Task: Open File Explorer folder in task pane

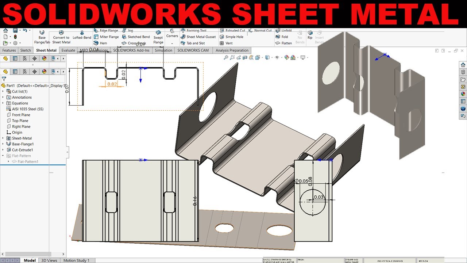Action: click(x=463, y=79)
